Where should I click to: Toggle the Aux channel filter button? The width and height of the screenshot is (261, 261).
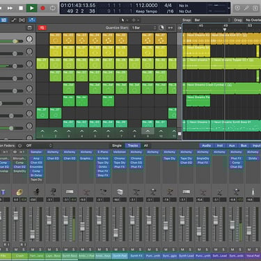tap(232, 145)
